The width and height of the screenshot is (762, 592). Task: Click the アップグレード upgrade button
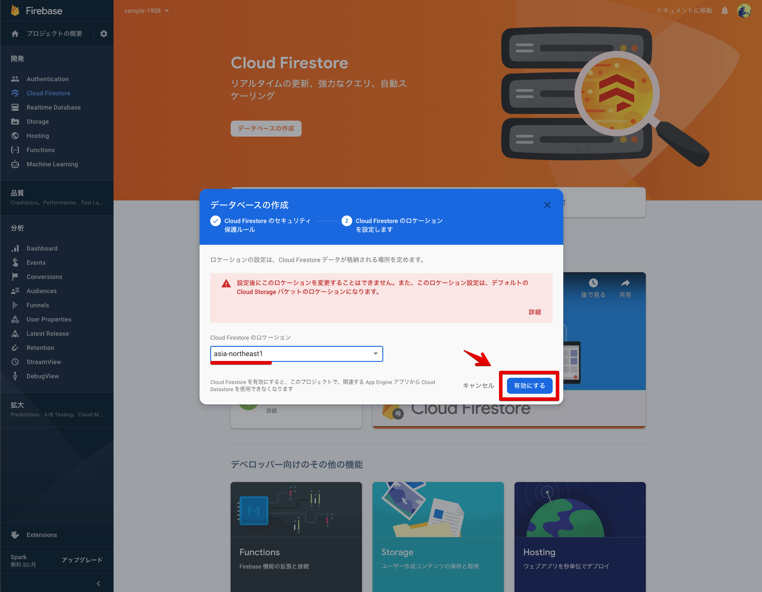82,560
